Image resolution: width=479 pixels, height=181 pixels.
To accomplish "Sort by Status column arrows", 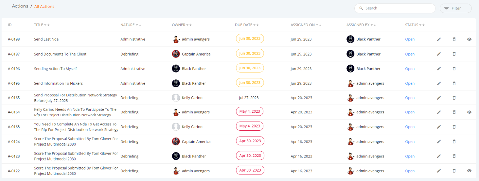I will pos(422,25).
